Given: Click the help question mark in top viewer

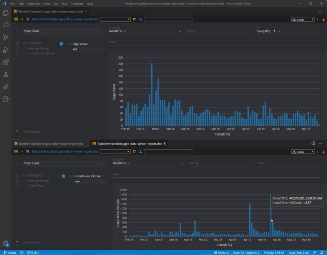Looking at the screenshot, I should [x=317, y=20].
